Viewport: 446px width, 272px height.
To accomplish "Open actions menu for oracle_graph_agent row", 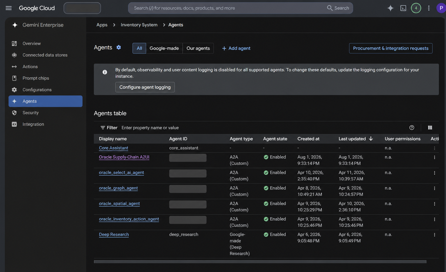I will click(434, 188).
